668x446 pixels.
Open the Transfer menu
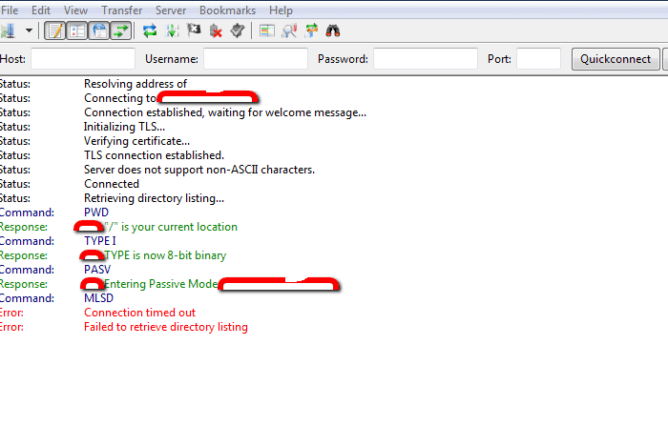point(122,10)
